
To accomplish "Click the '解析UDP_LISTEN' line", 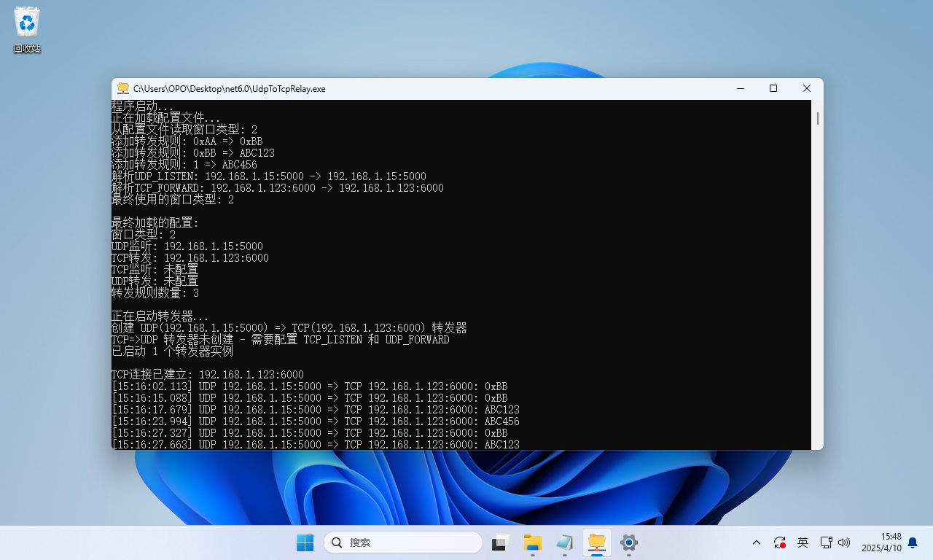I will (269, 176).
